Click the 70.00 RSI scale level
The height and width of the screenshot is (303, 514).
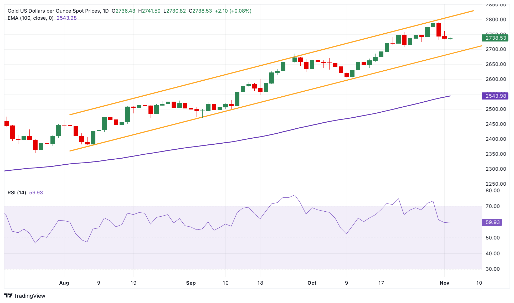coord(493,206)
